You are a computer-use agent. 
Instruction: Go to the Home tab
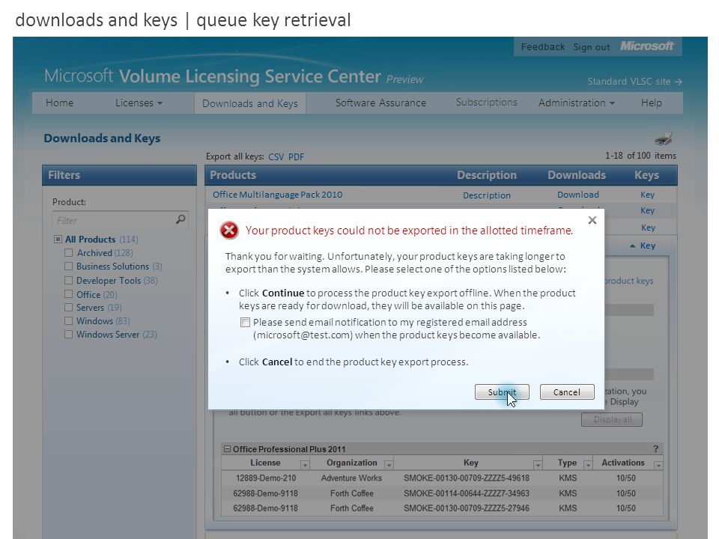tap(60, 103)
